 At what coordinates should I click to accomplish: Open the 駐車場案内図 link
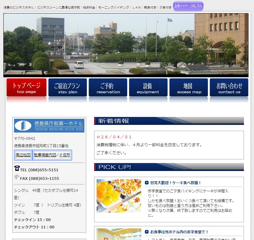45,155
